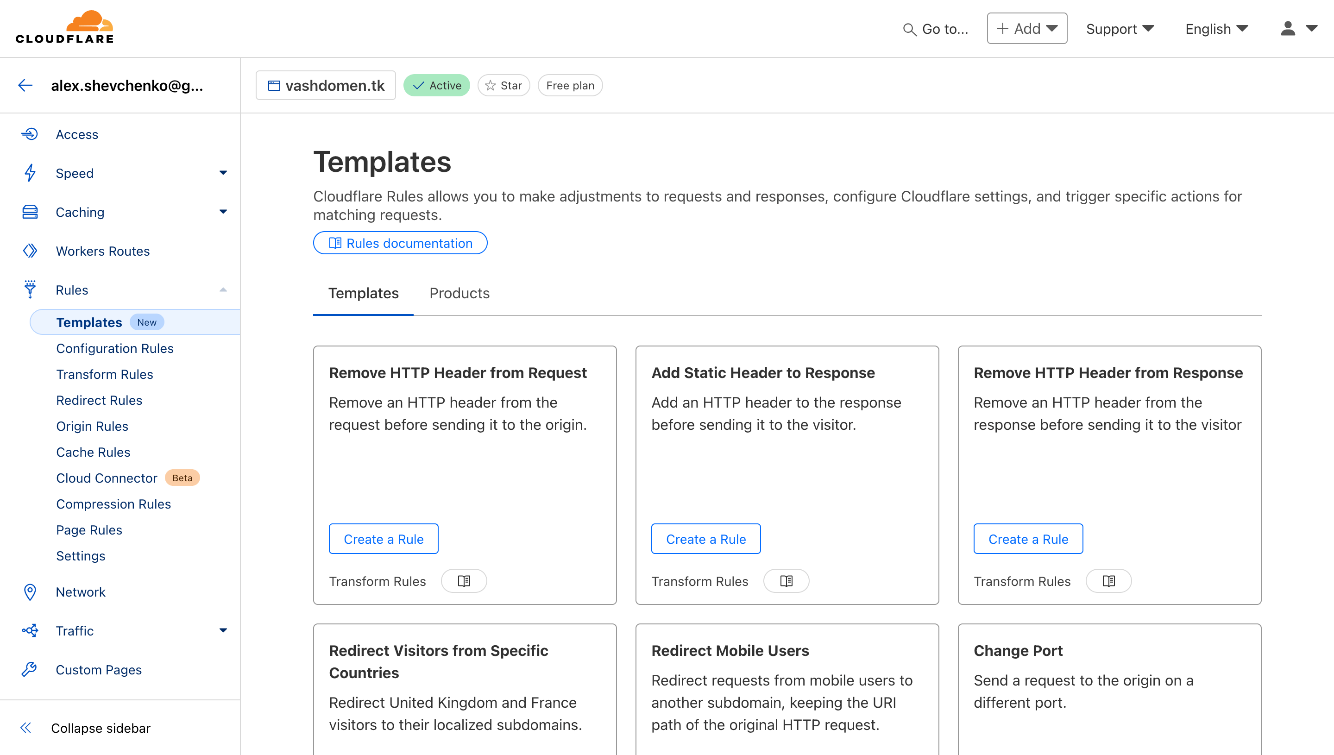The width and height of the screenshot is (1334, 755).
Task: Click the Rules sidebar icon
Action: [x=30, y=289]
